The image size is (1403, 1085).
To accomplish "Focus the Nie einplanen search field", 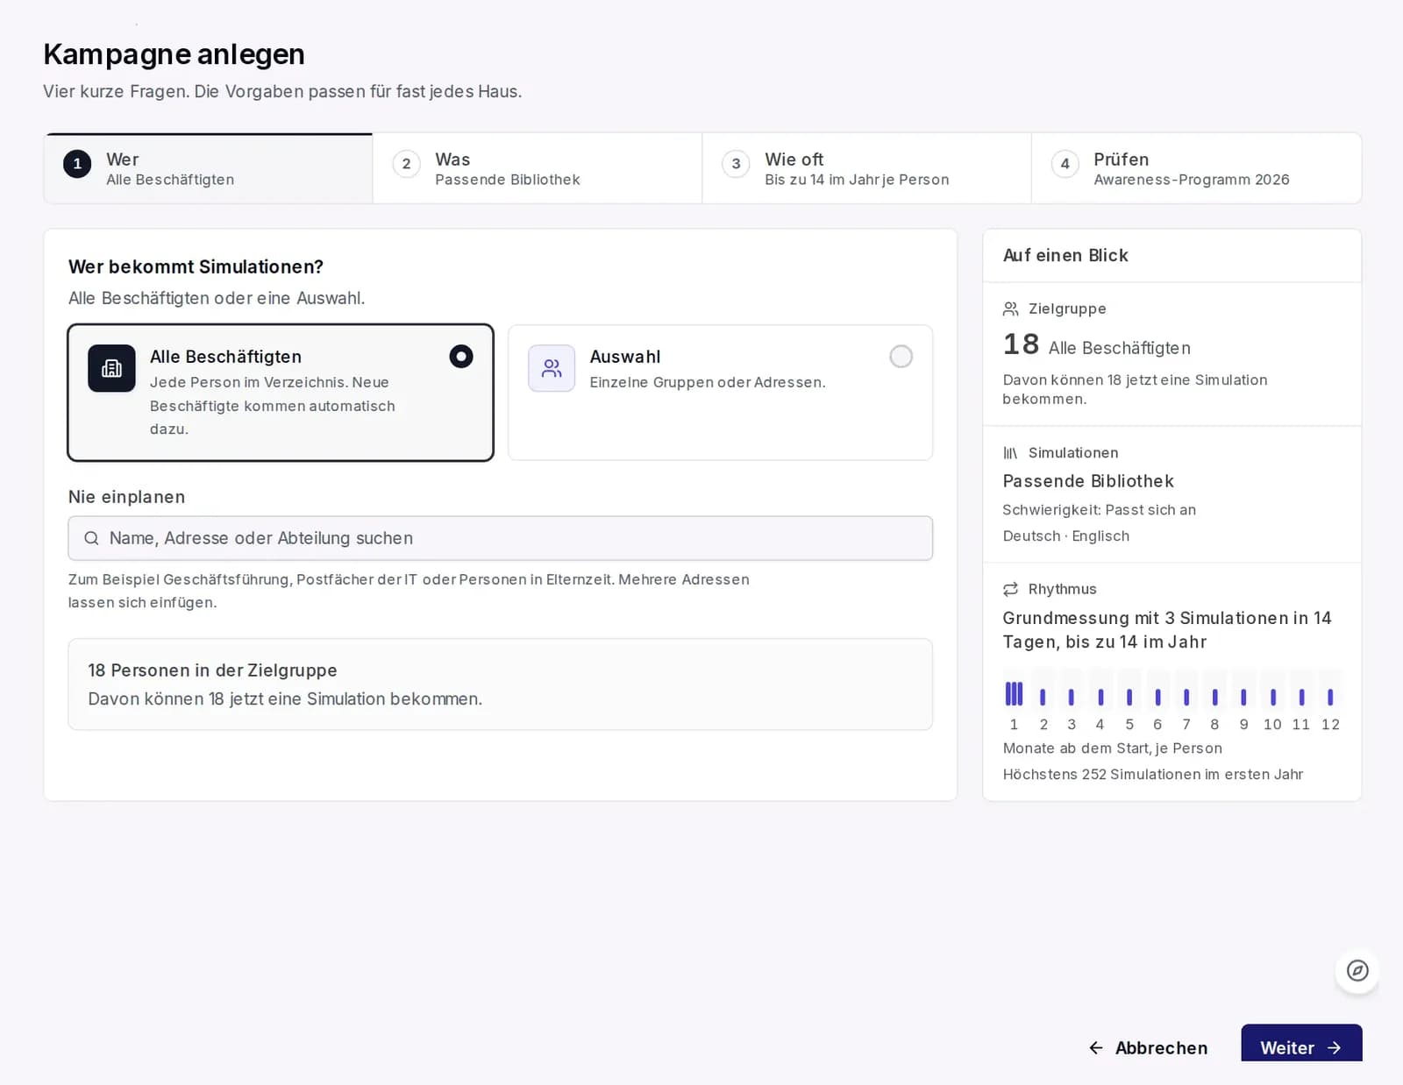I will pyautogui.click(x=501, y=538).
